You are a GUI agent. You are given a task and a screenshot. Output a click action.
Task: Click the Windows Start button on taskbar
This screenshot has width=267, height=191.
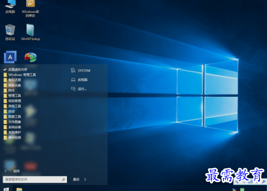pos(6,190)
